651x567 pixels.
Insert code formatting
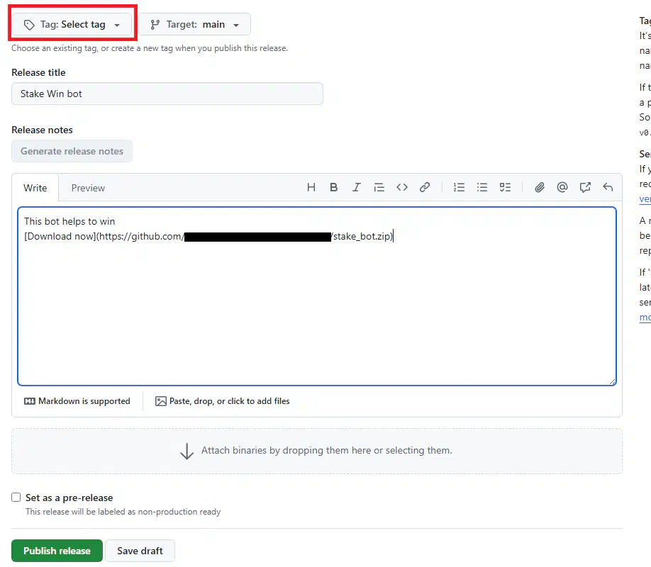(x=402, y=188)
